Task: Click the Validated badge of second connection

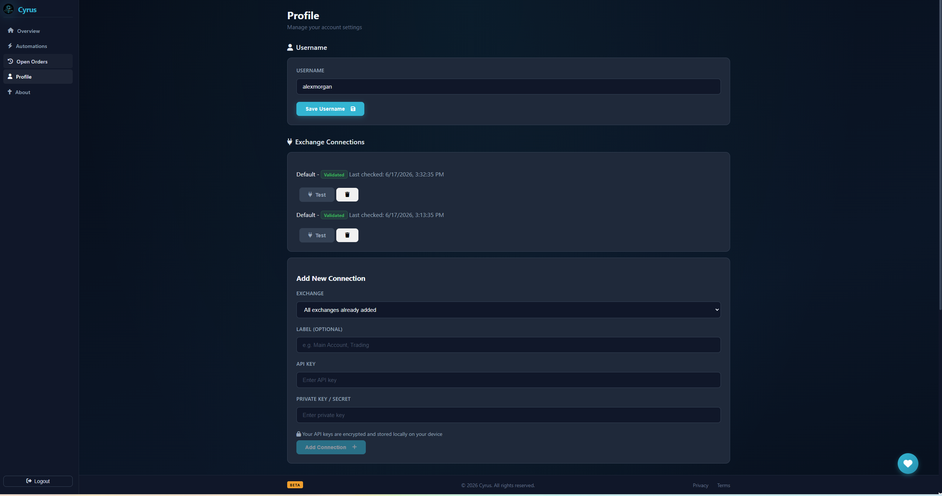Action: pos(334,216)
